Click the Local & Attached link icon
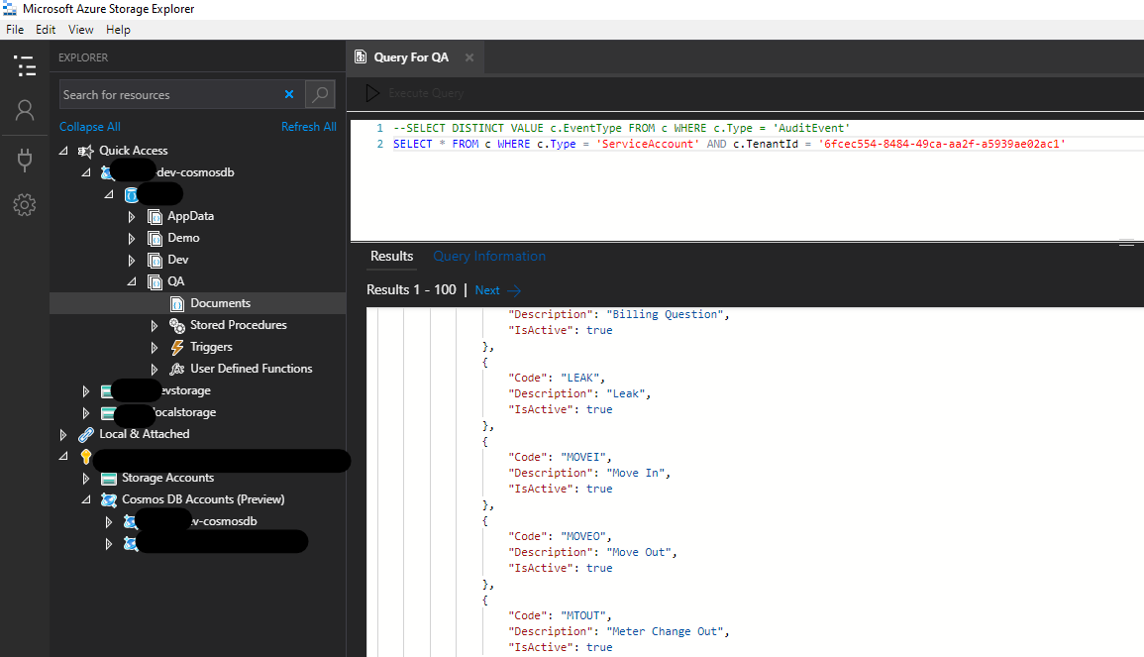 [86, 434]
